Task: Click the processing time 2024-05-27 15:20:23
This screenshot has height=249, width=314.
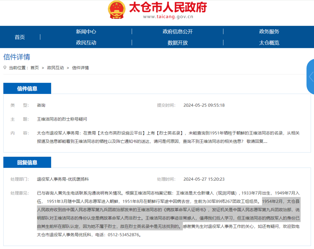Action: pyautogui.click(x=204, y=179)
